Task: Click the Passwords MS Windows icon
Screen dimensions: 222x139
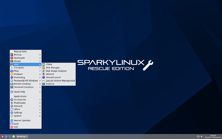Action: coord(12,81)
